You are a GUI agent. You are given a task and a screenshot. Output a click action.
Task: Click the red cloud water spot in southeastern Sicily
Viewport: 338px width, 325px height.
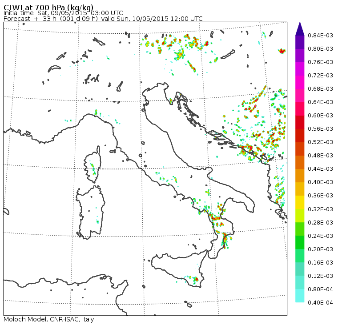(x=197, y=280)
